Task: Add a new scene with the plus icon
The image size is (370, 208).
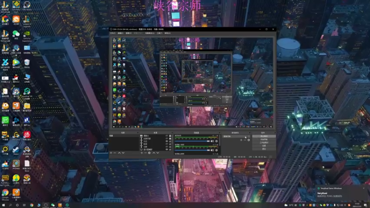Action: [x=111, y=153]
